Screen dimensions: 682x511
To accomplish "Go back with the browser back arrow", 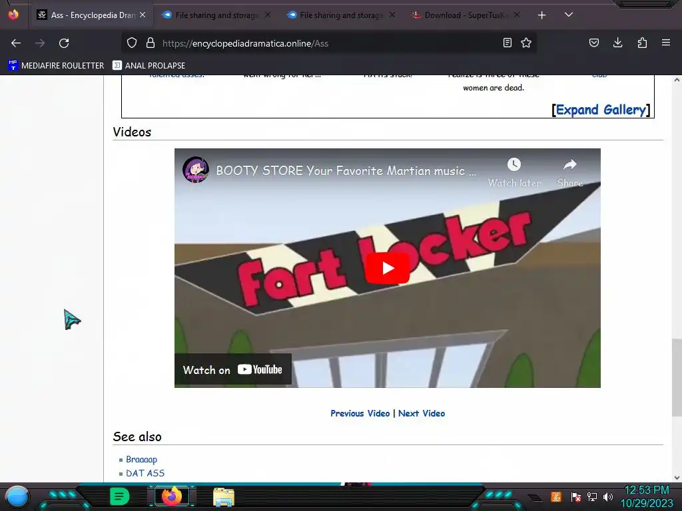I will tap(16, 43).
